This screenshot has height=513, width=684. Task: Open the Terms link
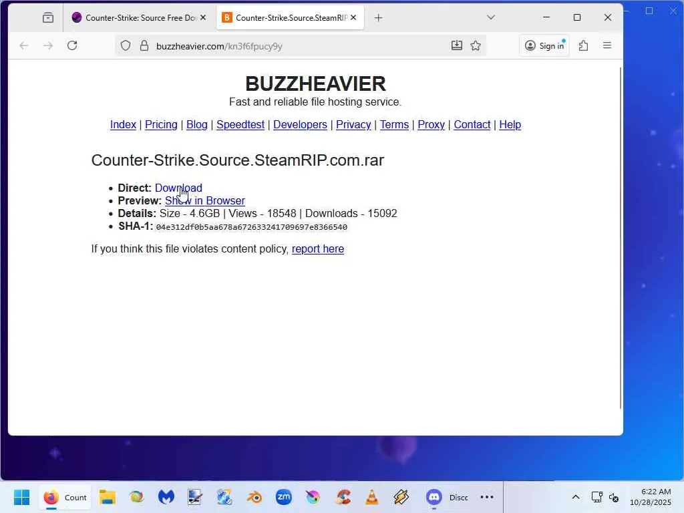tap(394, 125)
